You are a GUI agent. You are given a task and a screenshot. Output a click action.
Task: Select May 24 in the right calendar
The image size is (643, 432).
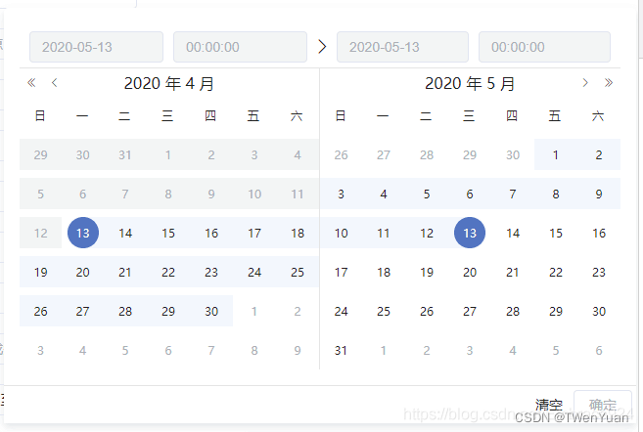pyautogui.click(x=341, y=311)
